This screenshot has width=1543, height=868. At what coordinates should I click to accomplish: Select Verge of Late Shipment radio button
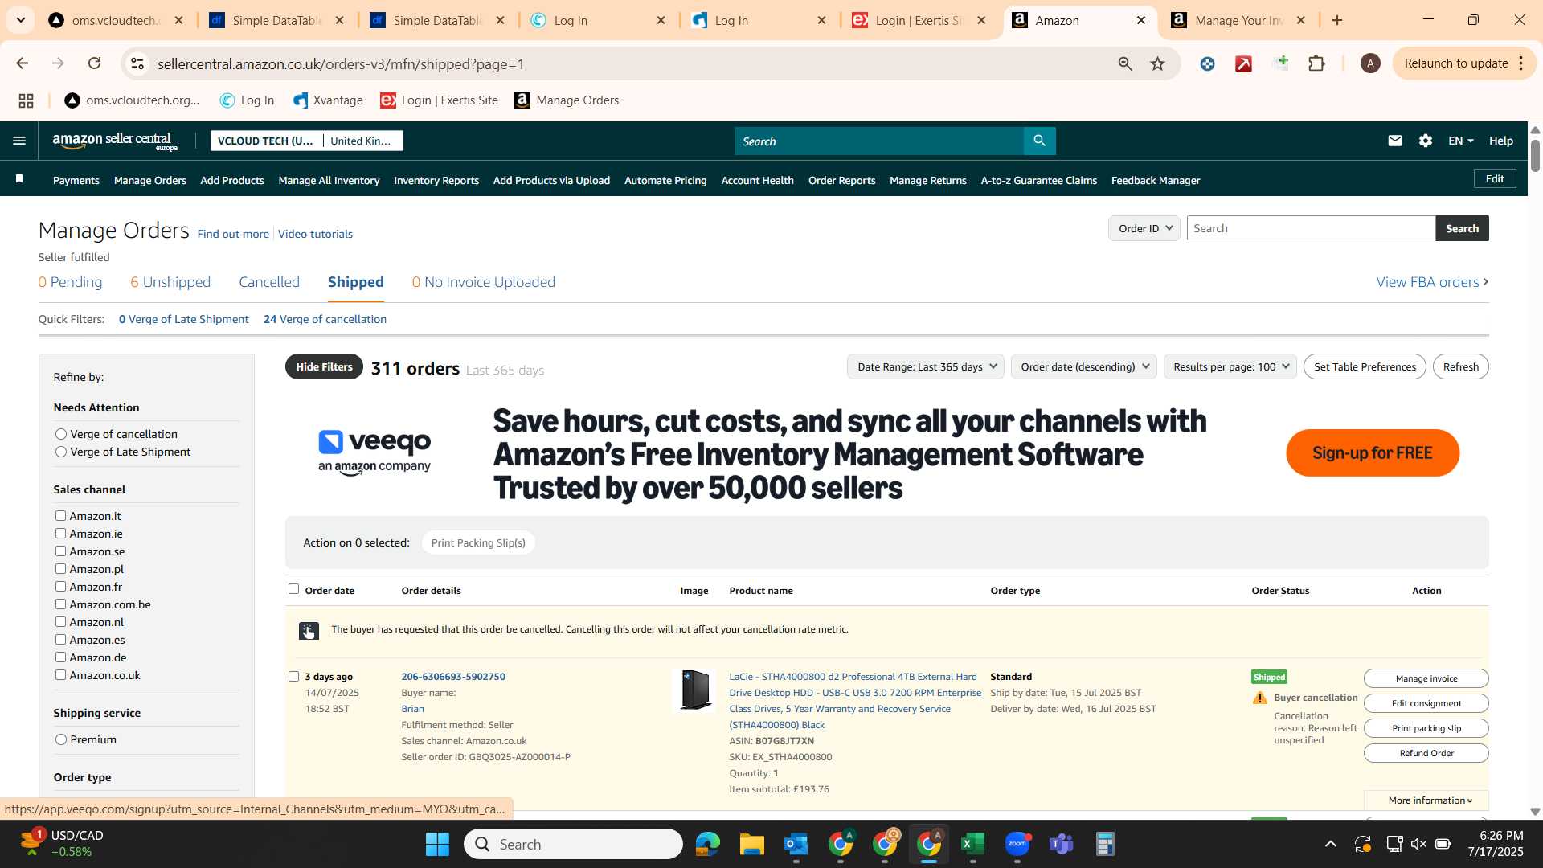[61, 452]
